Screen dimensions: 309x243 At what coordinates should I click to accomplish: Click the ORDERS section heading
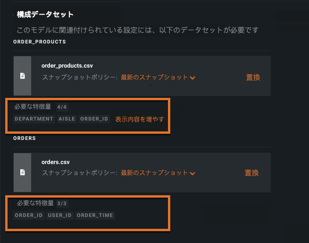pos(25,138)
